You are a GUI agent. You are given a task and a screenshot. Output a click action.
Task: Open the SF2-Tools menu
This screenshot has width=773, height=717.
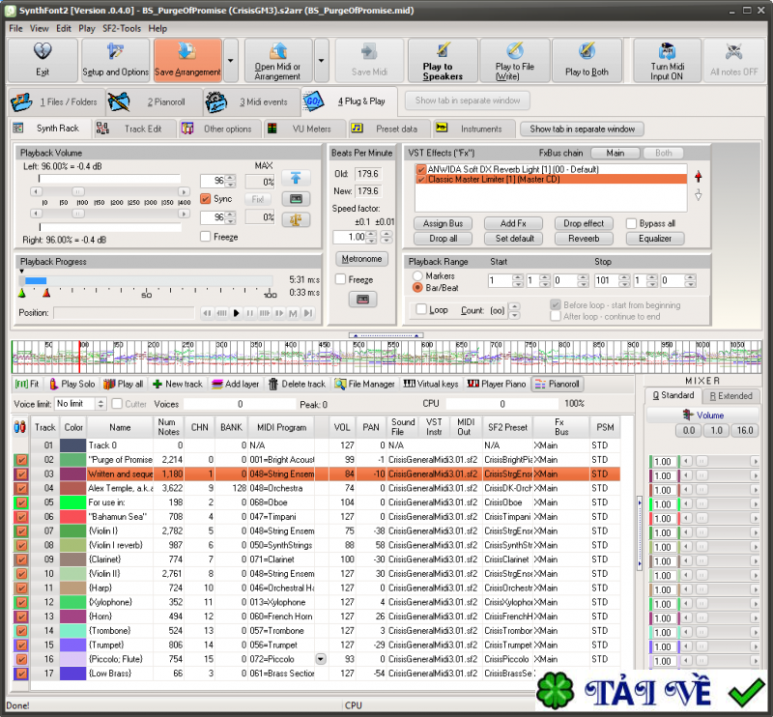click(123, 28)
